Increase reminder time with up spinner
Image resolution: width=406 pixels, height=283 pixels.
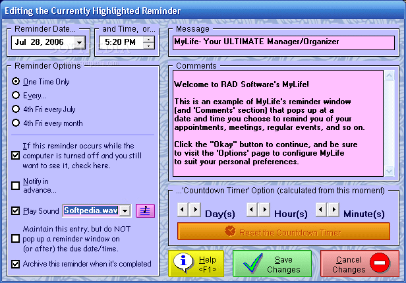tap(149, 40)
